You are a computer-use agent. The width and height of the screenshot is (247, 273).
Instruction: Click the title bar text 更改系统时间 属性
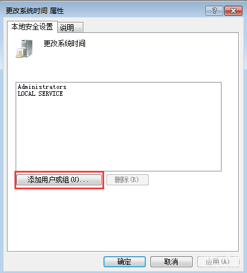point(35,11)
